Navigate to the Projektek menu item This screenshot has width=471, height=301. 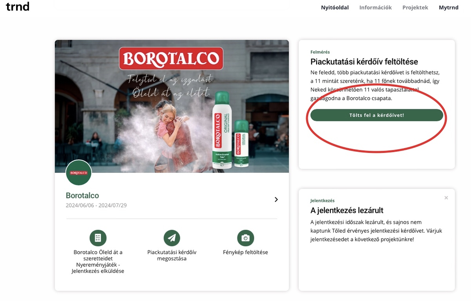pos(415,7)
